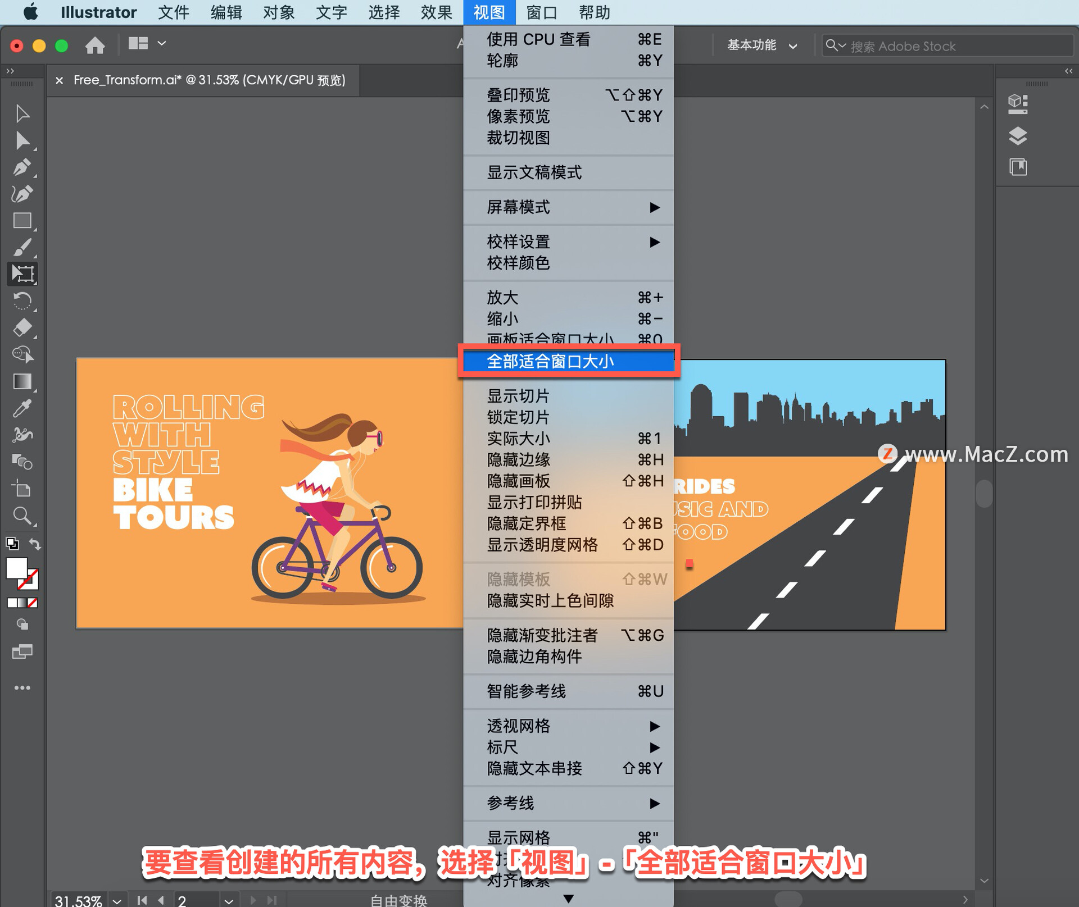The height and width of the screenshot is (907, 1079).
Task: Toggle 隐藏定界框 bounding box
Action: [568, 523]
